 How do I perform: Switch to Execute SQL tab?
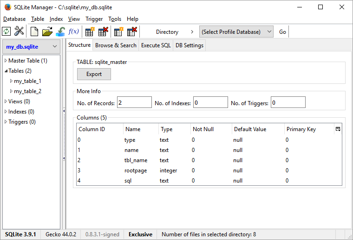156,45
